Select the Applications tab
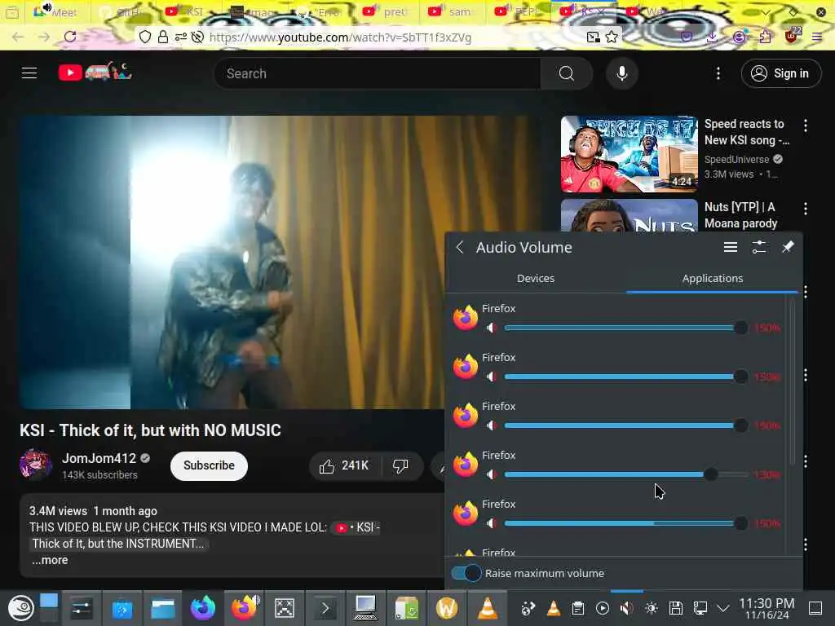Screen dimensions: 835x626 point(713,279)
